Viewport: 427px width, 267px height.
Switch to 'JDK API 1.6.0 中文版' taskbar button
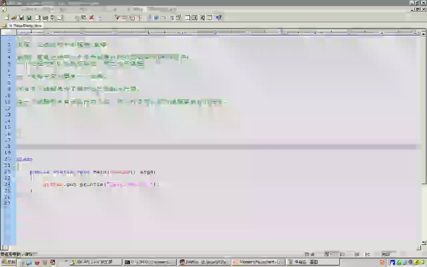click(x=96, y=262)
